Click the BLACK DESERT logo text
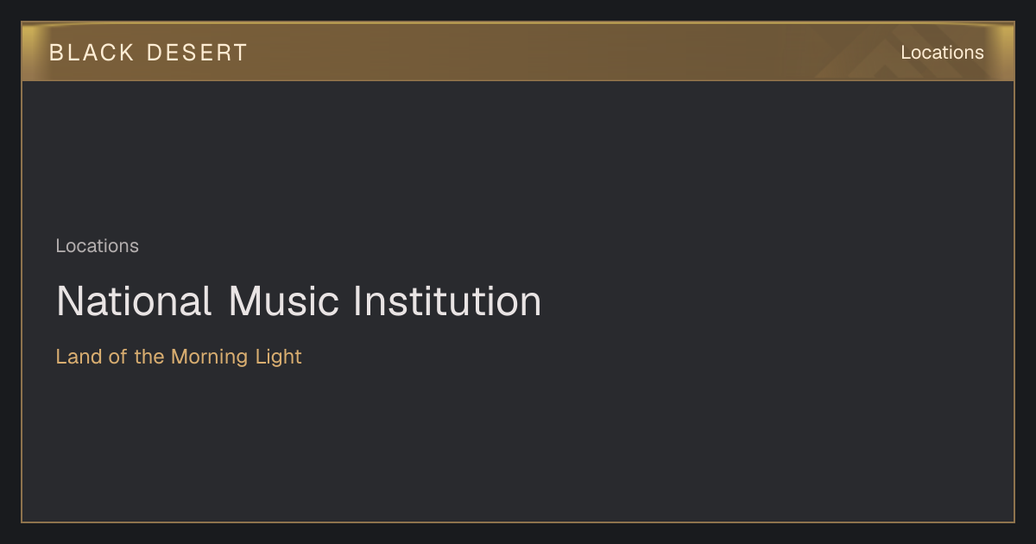Screen dimensions: 1036x544 click(x=148, y=53)
